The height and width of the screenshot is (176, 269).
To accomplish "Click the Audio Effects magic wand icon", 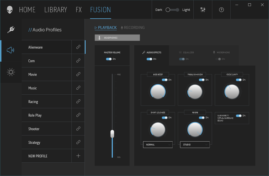I will (144, 52).
